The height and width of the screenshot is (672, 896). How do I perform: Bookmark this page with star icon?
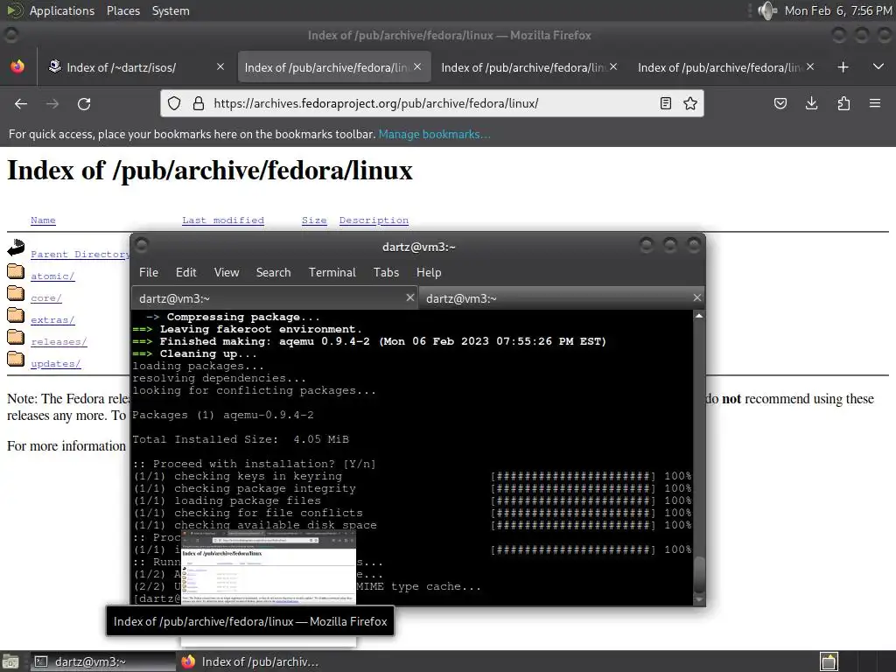click(690, 103)
